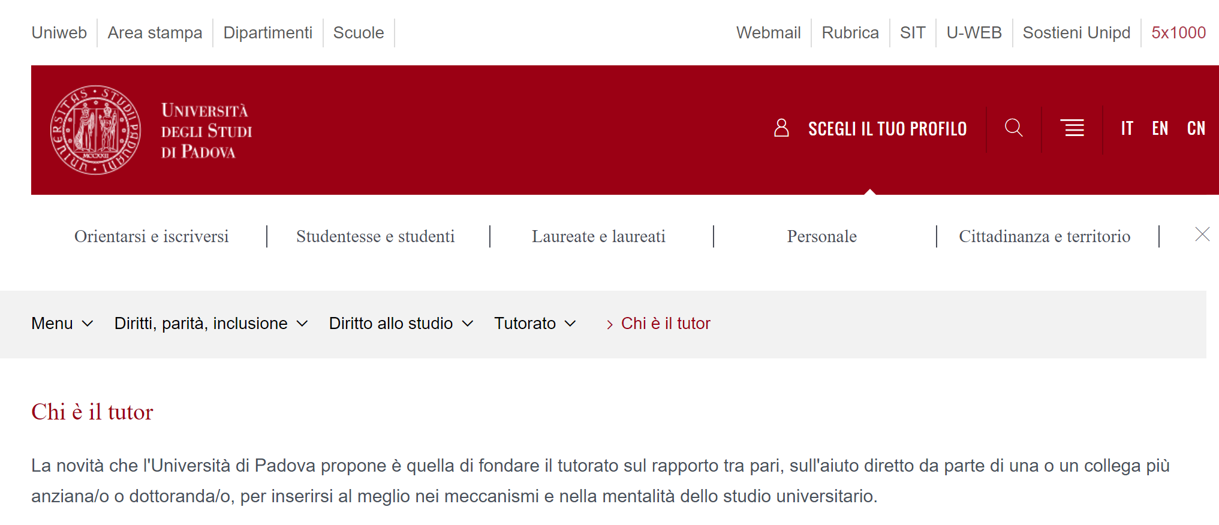Select the IT language option

click(x=1127, y=129)
